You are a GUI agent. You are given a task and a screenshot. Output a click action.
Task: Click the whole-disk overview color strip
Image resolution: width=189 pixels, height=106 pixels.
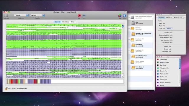[65, 82]
